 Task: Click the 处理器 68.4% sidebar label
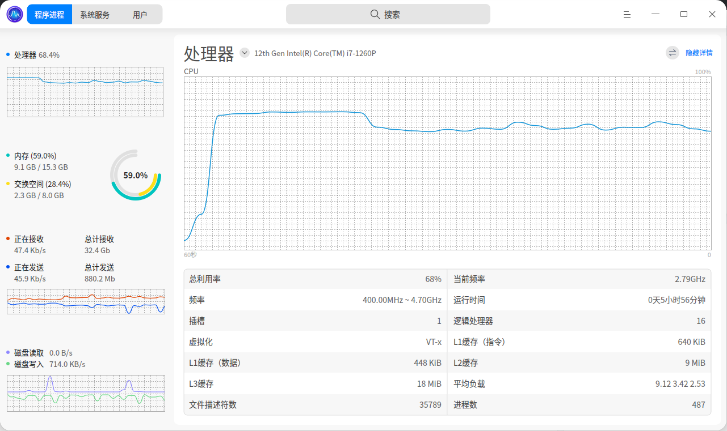37,55
